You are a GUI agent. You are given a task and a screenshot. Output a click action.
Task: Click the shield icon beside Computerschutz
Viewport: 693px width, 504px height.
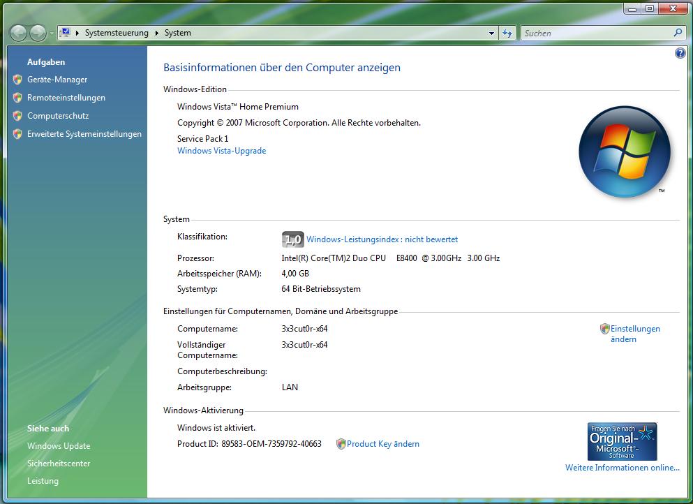tap(17, 116)
